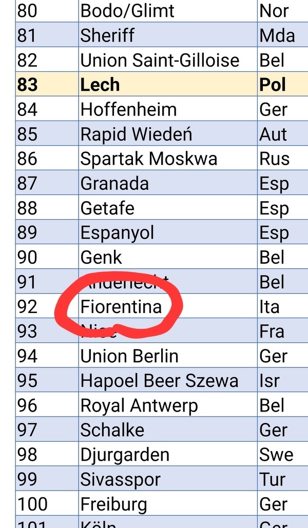The height and width of the screenshot is (528, 308).
Task: Click the Union Berlin cell
Action: tap(129, 356)
